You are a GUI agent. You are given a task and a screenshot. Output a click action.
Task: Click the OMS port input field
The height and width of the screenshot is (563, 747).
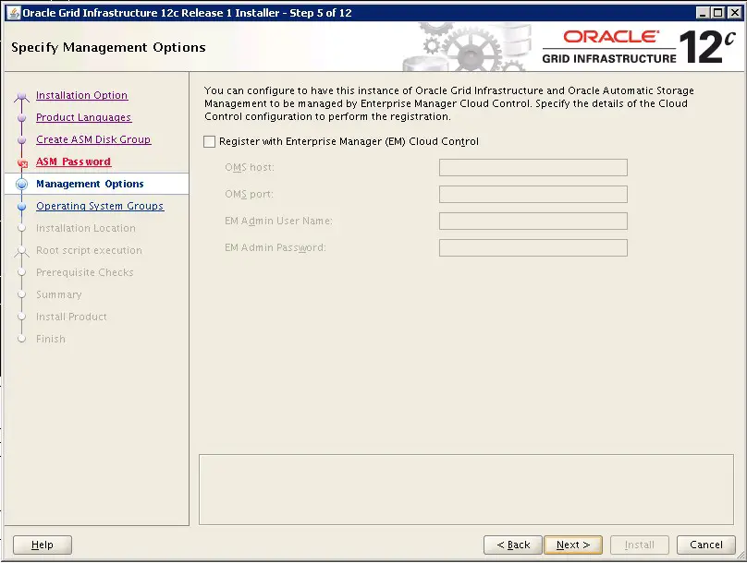pos(533,194)
